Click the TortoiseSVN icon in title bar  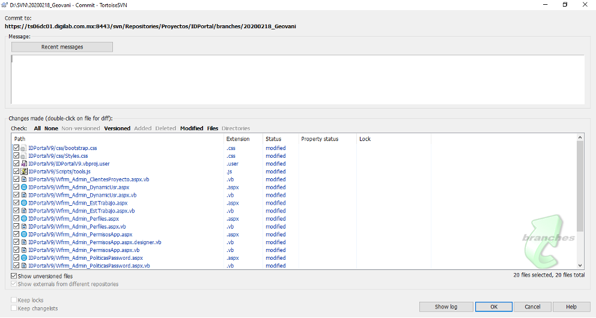point(5,4)
